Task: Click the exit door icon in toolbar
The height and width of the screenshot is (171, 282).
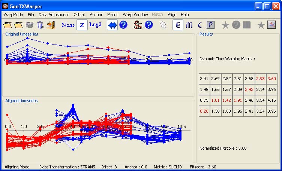Action: click(x=51, y=25)
